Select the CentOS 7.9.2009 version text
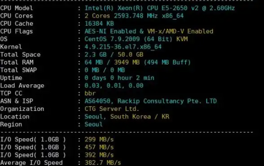The image size is (264, 166). point(112,39)
